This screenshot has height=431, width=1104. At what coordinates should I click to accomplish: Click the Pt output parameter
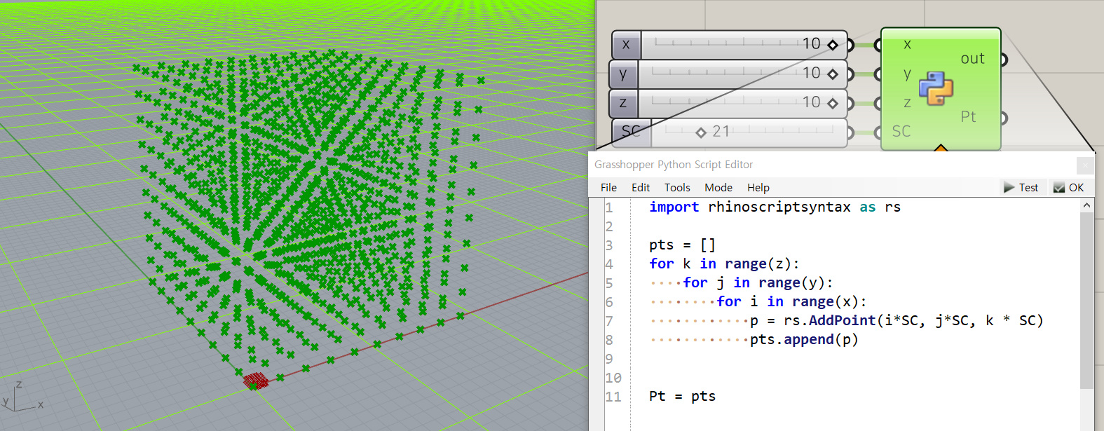point(969,117)
